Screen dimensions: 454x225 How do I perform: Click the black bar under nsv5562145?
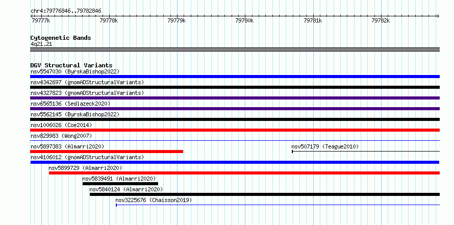235,119
